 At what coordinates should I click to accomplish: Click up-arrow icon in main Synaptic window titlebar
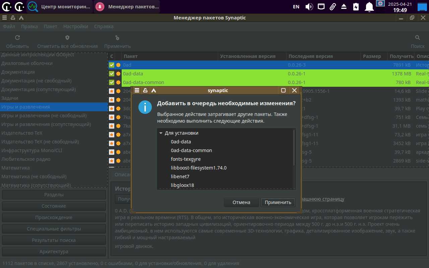[21, 18]
